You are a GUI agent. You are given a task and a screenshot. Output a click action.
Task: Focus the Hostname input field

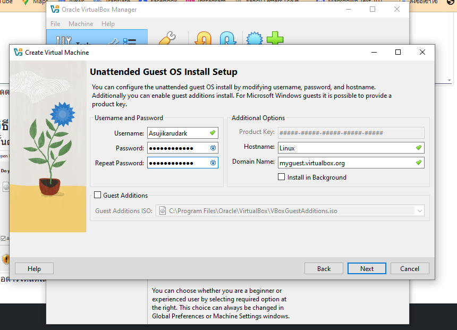click(345, 148)
